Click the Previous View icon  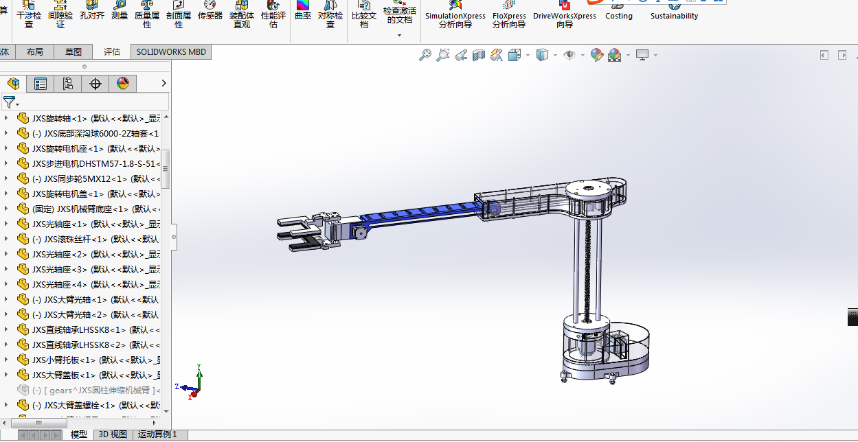[462, 55]
